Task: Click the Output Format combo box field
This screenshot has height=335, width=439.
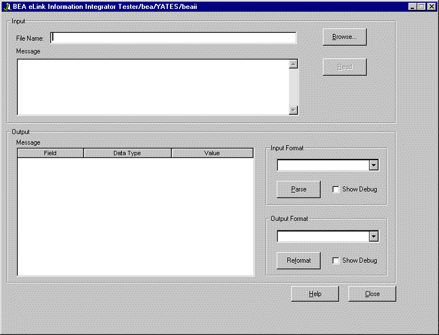Action: (323, 237)
